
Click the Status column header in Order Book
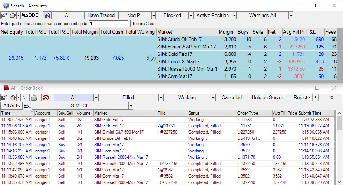(x=212, y=113)
